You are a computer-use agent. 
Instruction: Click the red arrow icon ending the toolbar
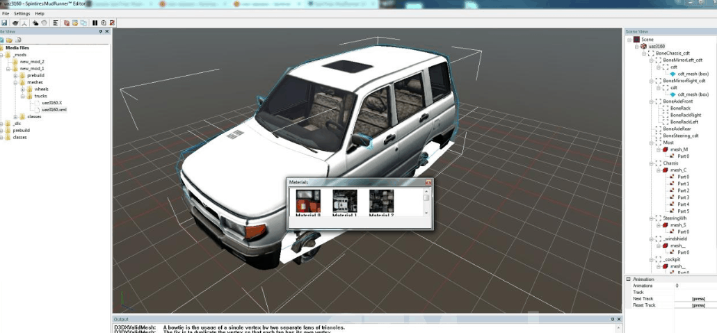pos(111,23)
